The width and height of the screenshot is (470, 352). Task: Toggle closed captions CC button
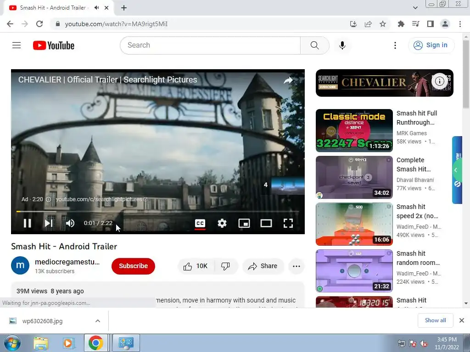tap(200, 223)
